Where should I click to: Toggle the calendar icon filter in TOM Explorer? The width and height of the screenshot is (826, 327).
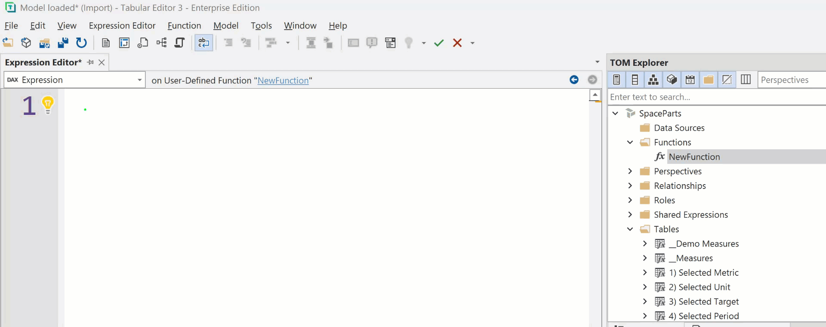pyautogui.click(x=690, y=80)
